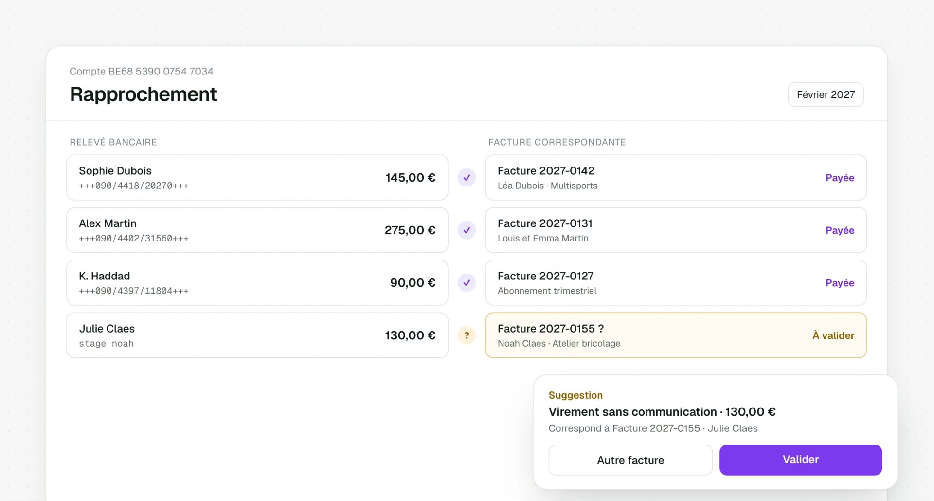Click the checkmark icon for Sophie Dubois match
Image resolution: width=934 pixels, height=501 pixels.
467,178
